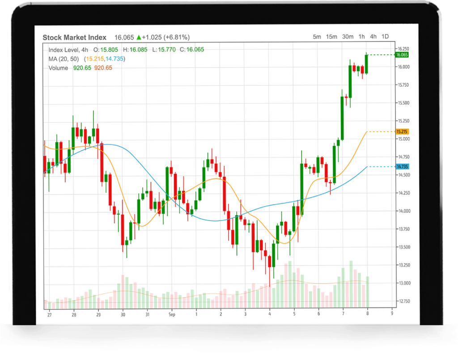
Task: Click the 14.000 price axis label
Action: click(x=404, y=211)
